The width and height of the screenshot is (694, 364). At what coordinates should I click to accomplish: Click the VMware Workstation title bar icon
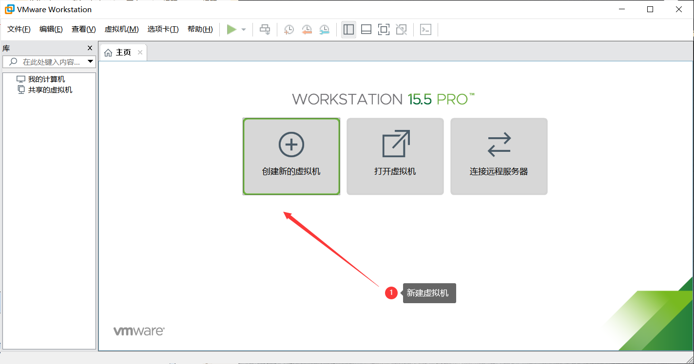click(9, 9)
